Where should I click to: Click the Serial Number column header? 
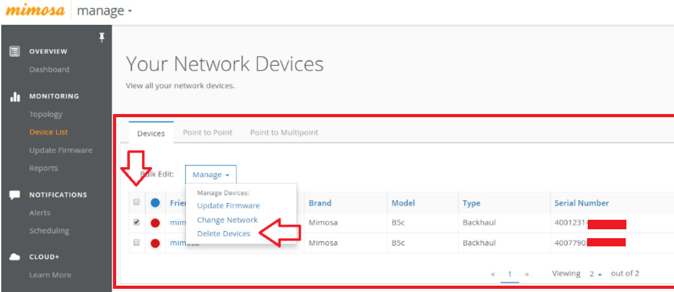click(581, 203)
